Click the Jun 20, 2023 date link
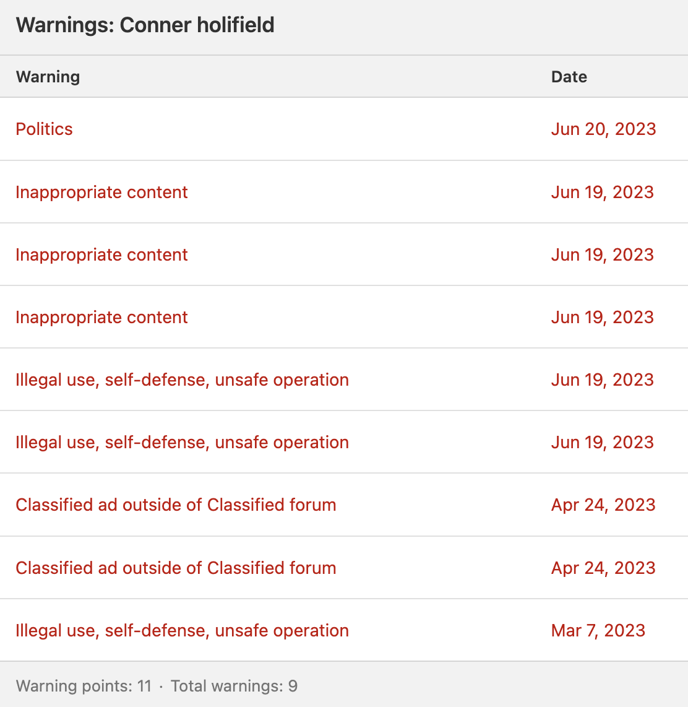 pos(603,129)
